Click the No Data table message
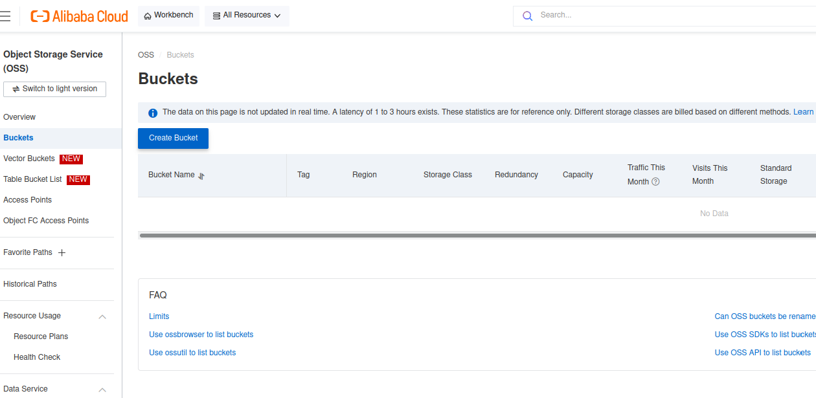Viewport: 816px width, 398px height. click(714, 214)
